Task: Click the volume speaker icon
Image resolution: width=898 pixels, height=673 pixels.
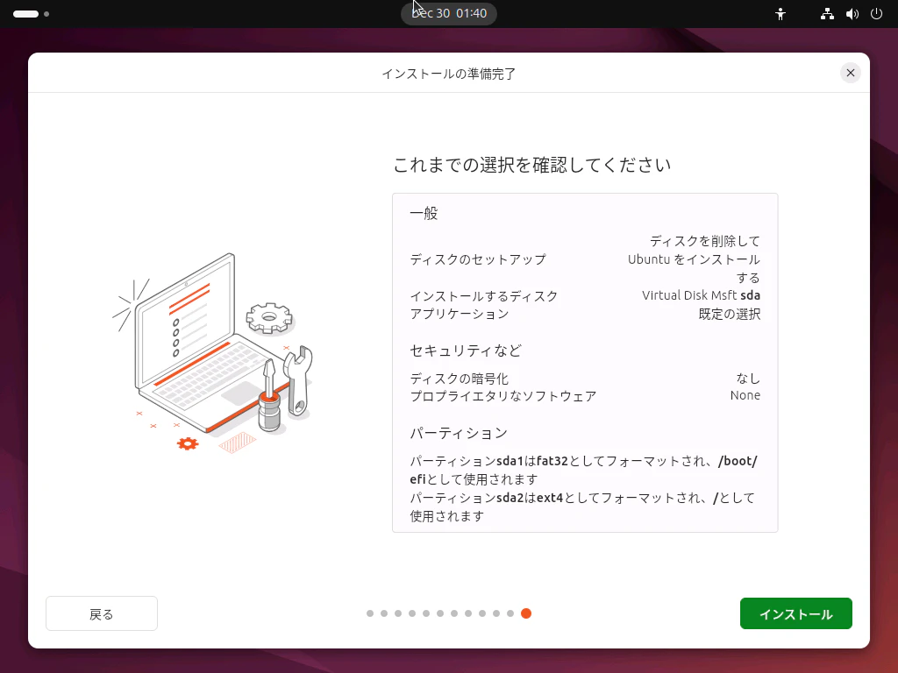Action: [851, 13]
